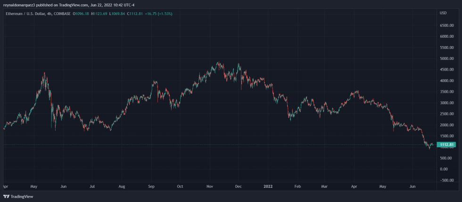The height and width of the screenshot is (202, 462).
Task: Select the Aug marker on the time axis
Action: (x=122, y=186)
